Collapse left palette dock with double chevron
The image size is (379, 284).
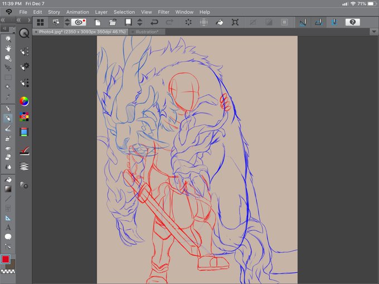(x=3, y=20)
